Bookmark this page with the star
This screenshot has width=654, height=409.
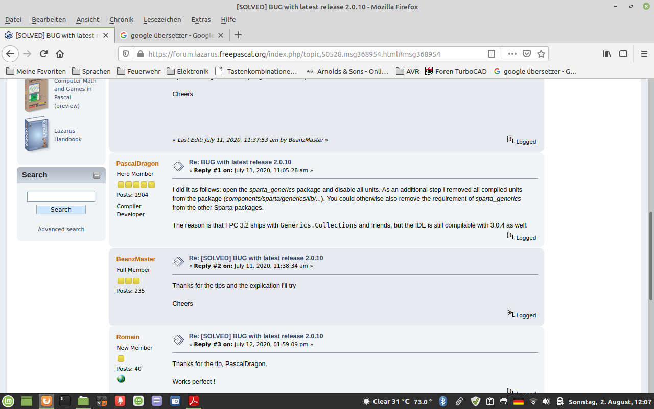[x=541, y=54]
